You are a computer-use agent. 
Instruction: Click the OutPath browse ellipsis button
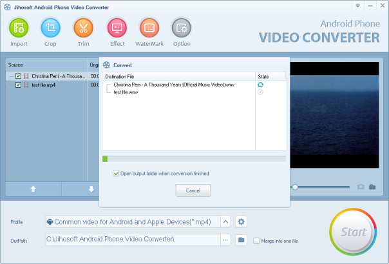pyautogui.click(x=225, y=240)
